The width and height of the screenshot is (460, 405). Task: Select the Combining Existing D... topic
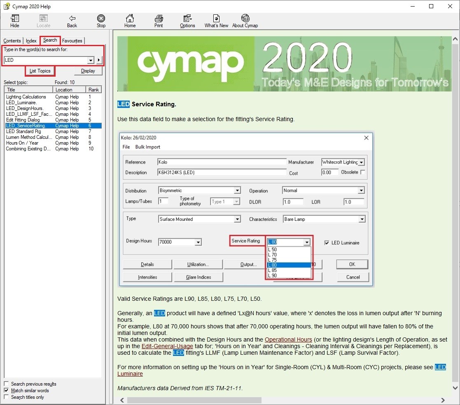53,149
